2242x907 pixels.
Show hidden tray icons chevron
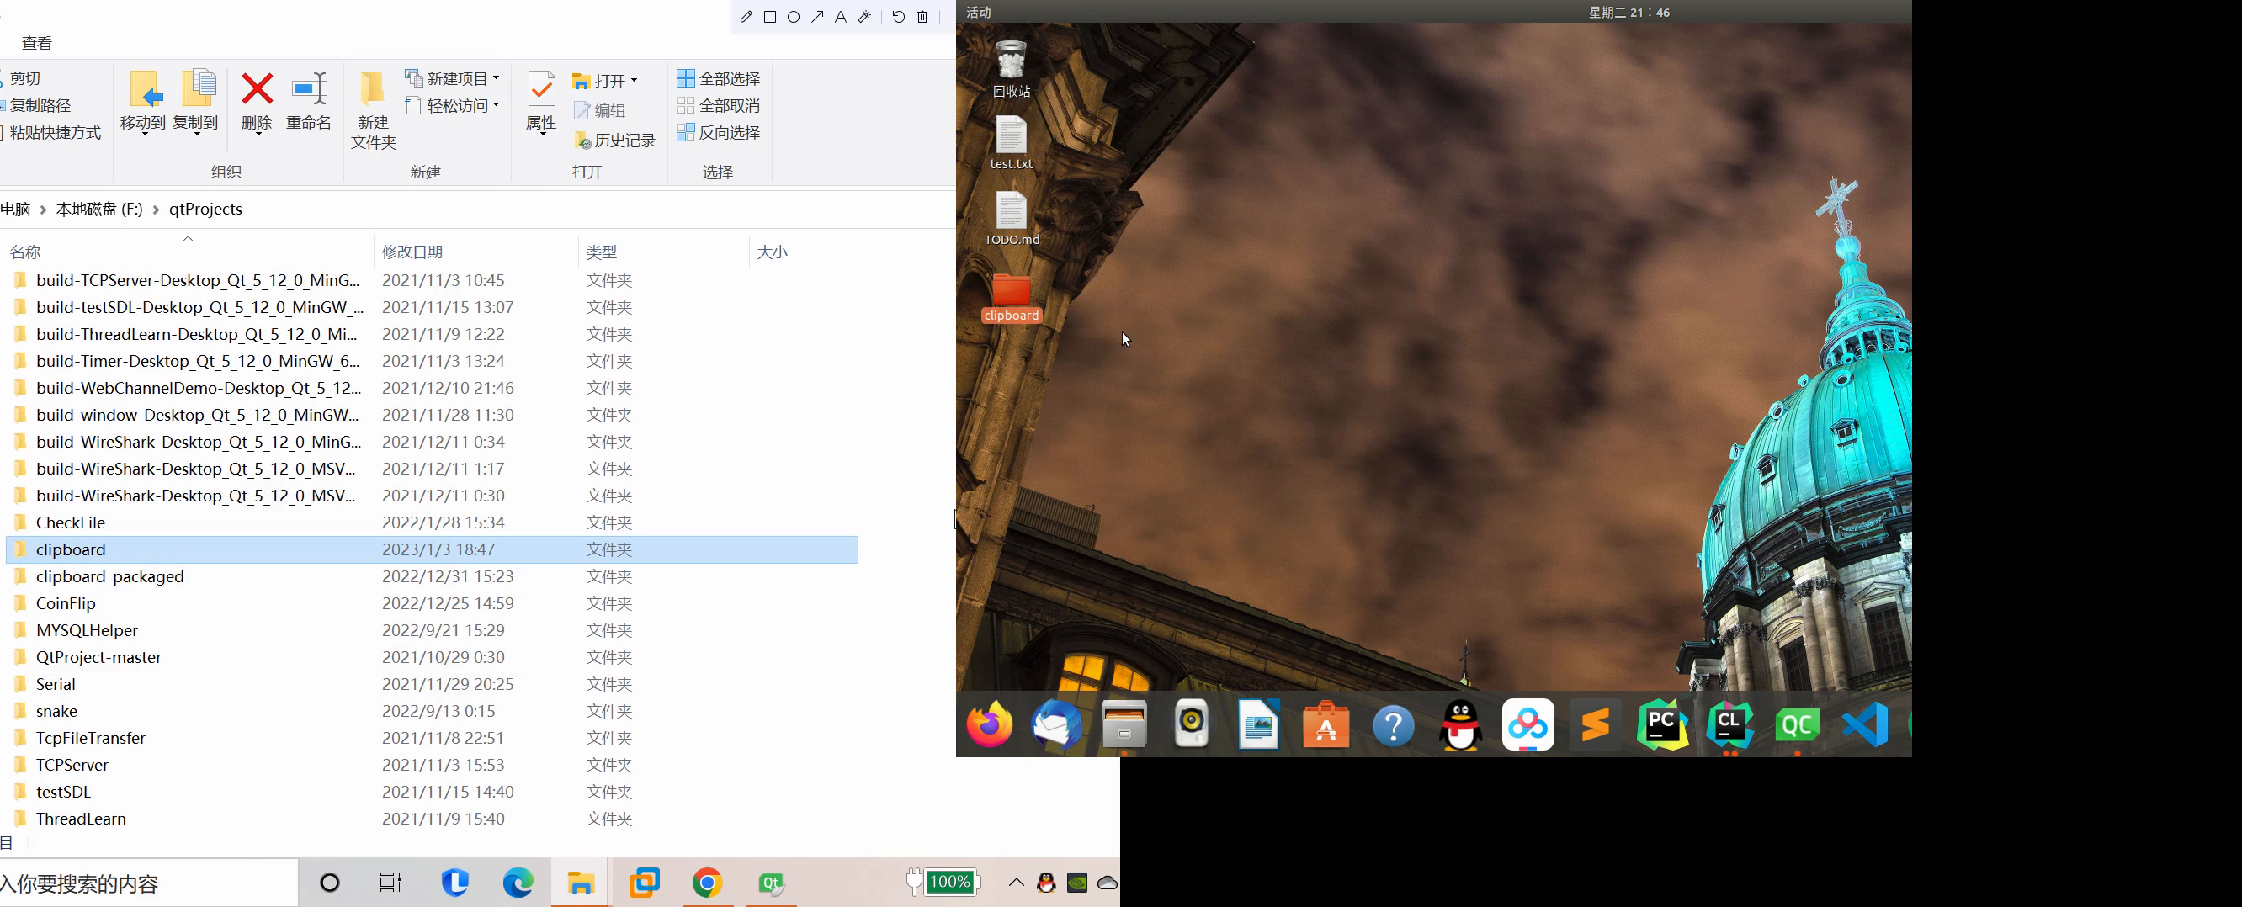1016,883
